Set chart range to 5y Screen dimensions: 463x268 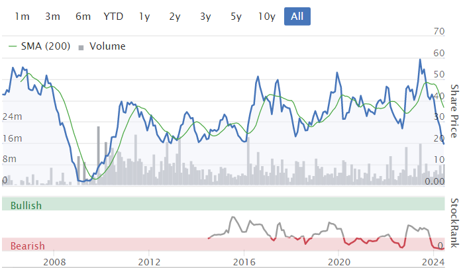point(236,17)
